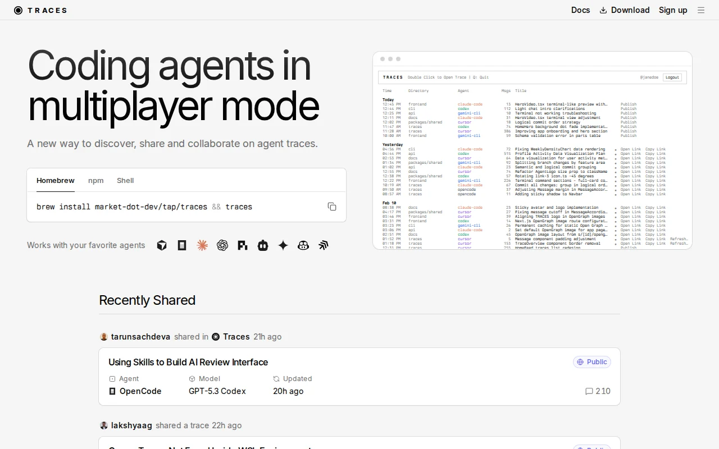Click the striped arrows agent icon

tap(324, 245)
